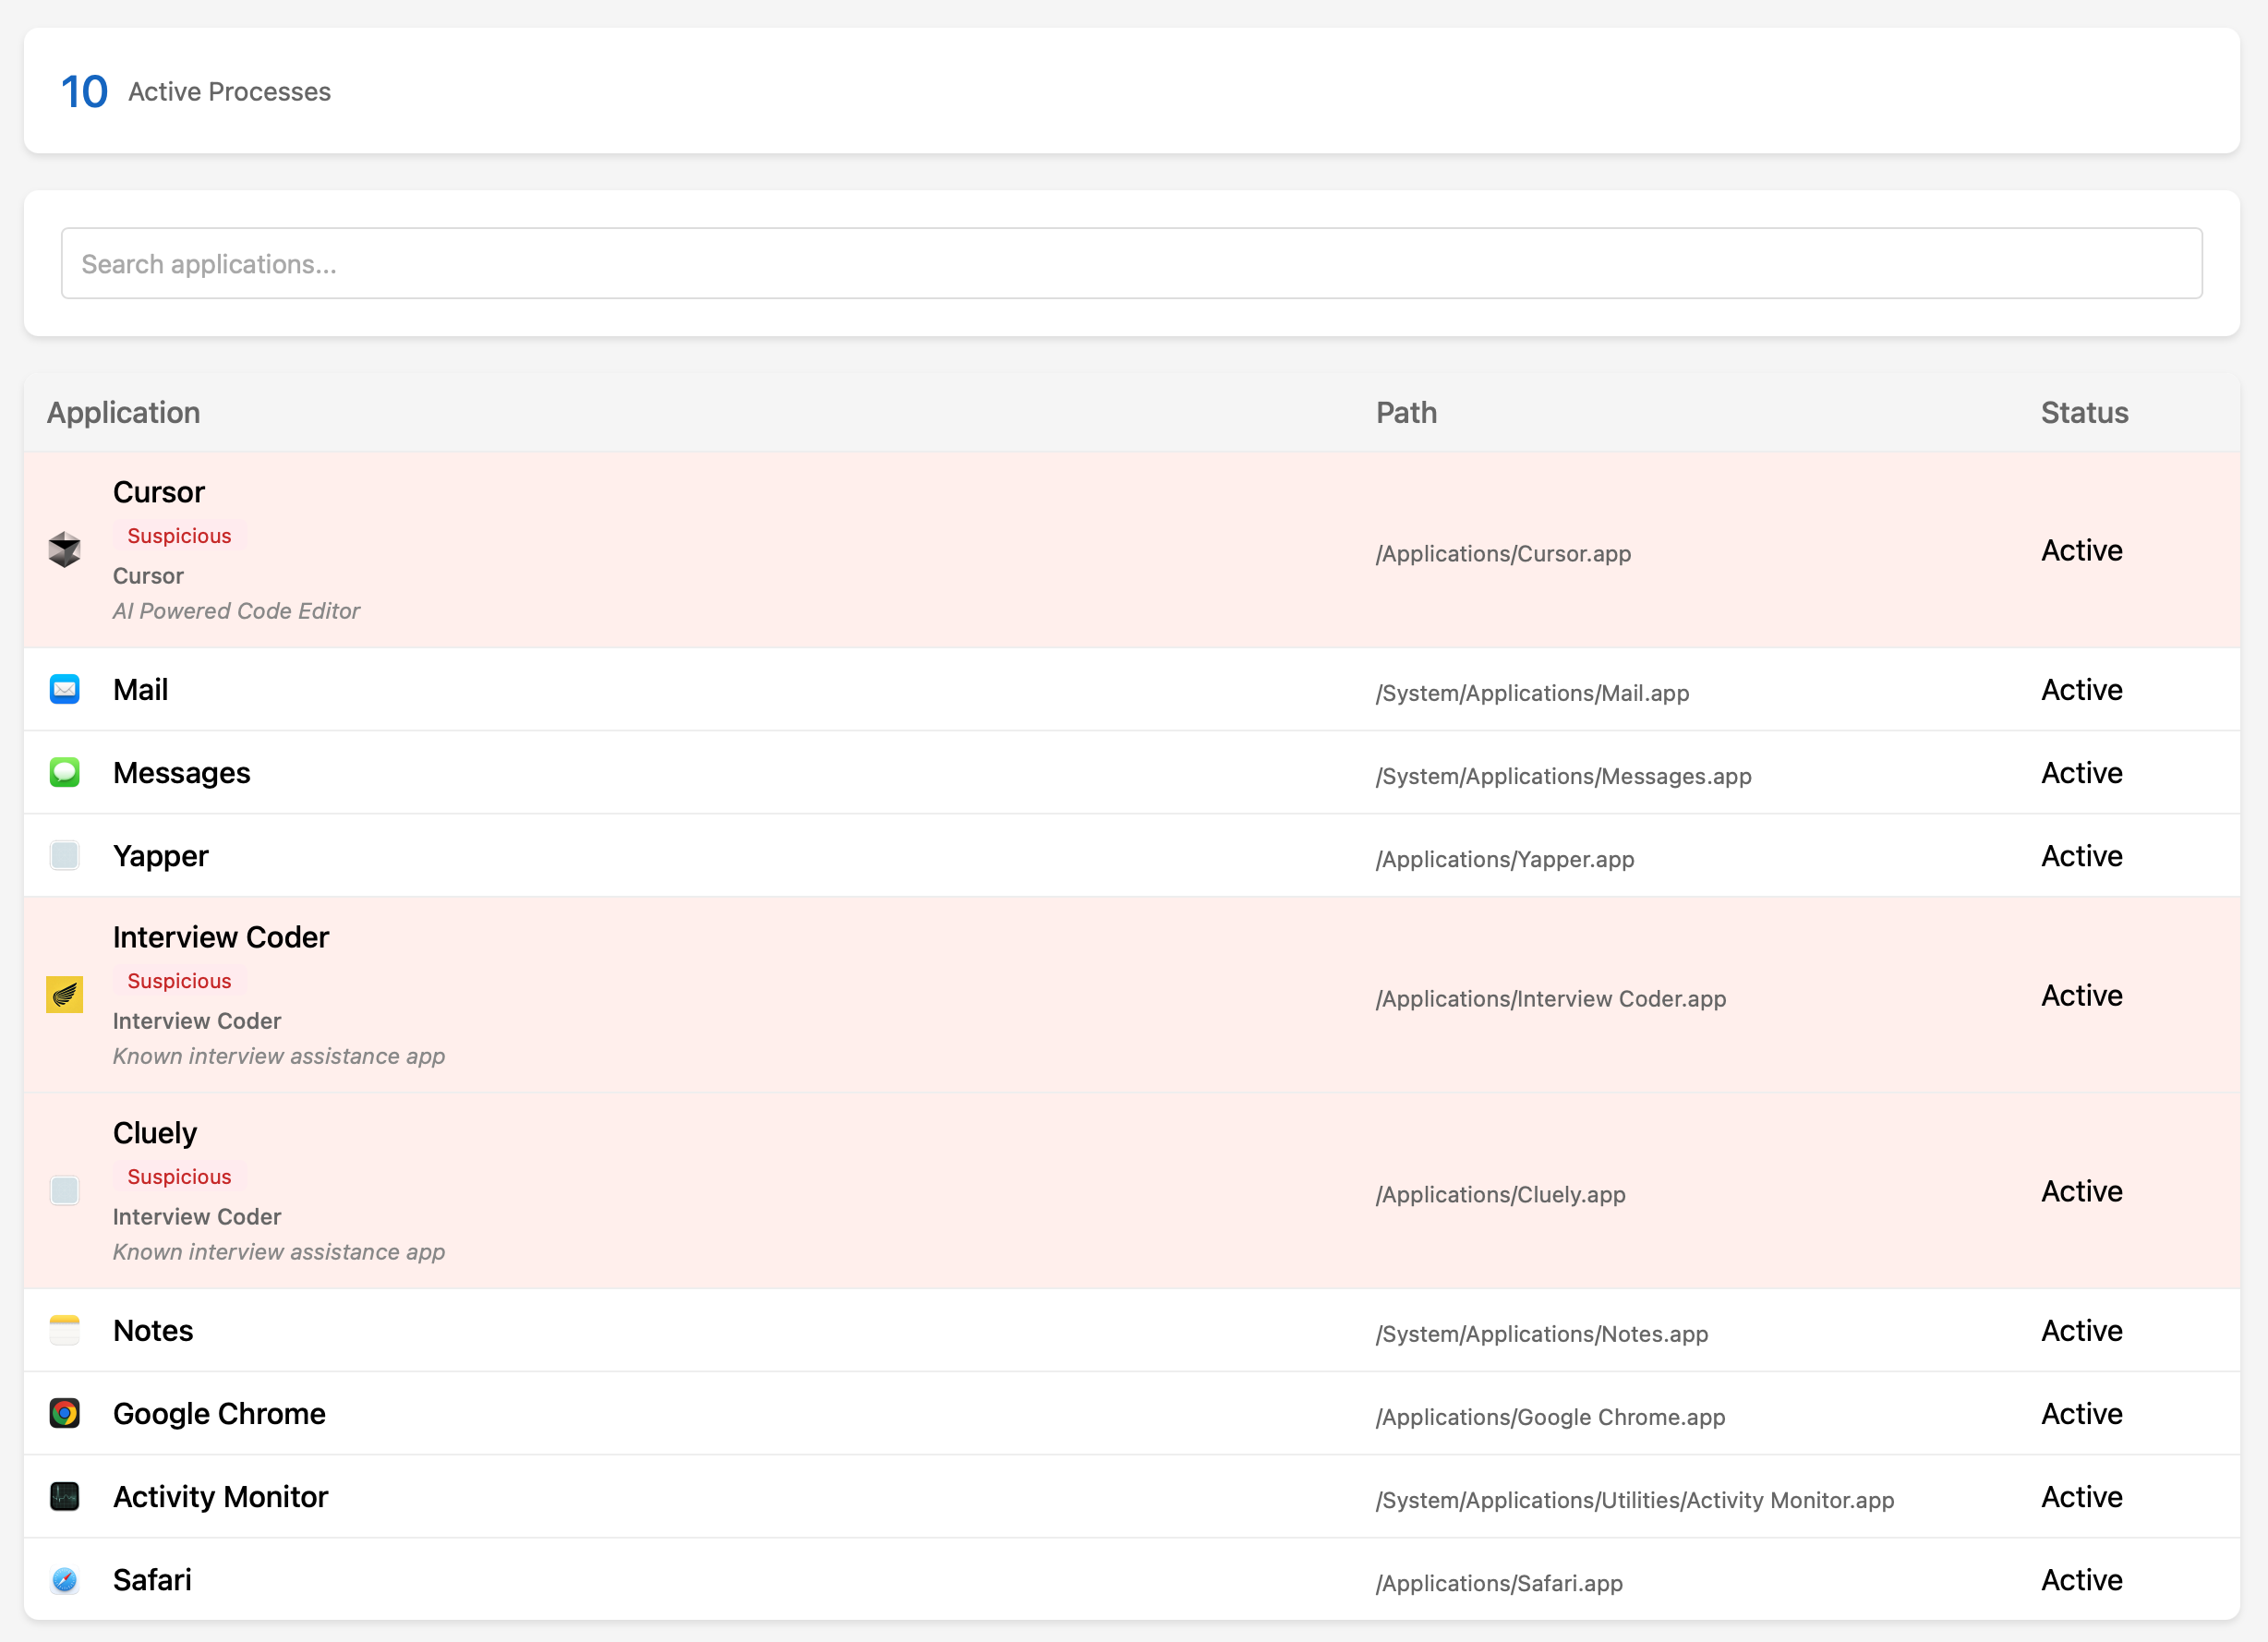2268x1642 pixels.
Task: Click the Mail envelope icon
Action: pos(64,689)
